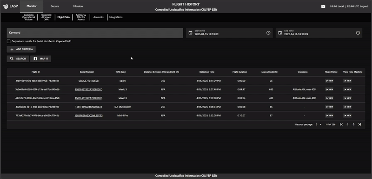Click the Add Criteria button
The height and width of the screenshot is (179, 372).
21,49
